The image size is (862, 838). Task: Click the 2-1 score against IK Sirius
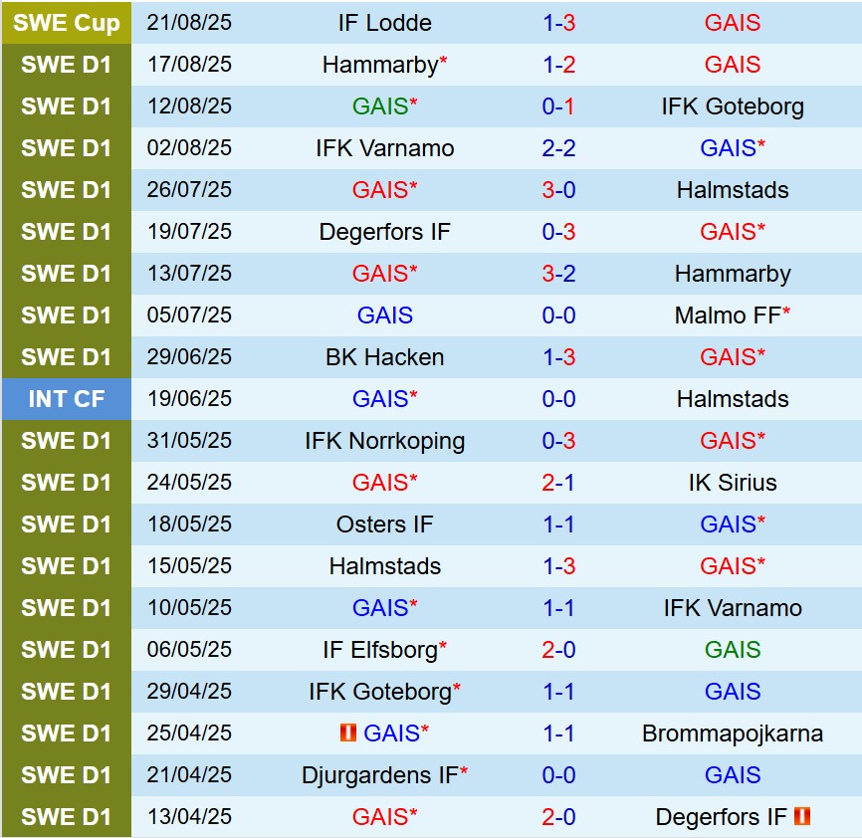(x=558, y=483)
